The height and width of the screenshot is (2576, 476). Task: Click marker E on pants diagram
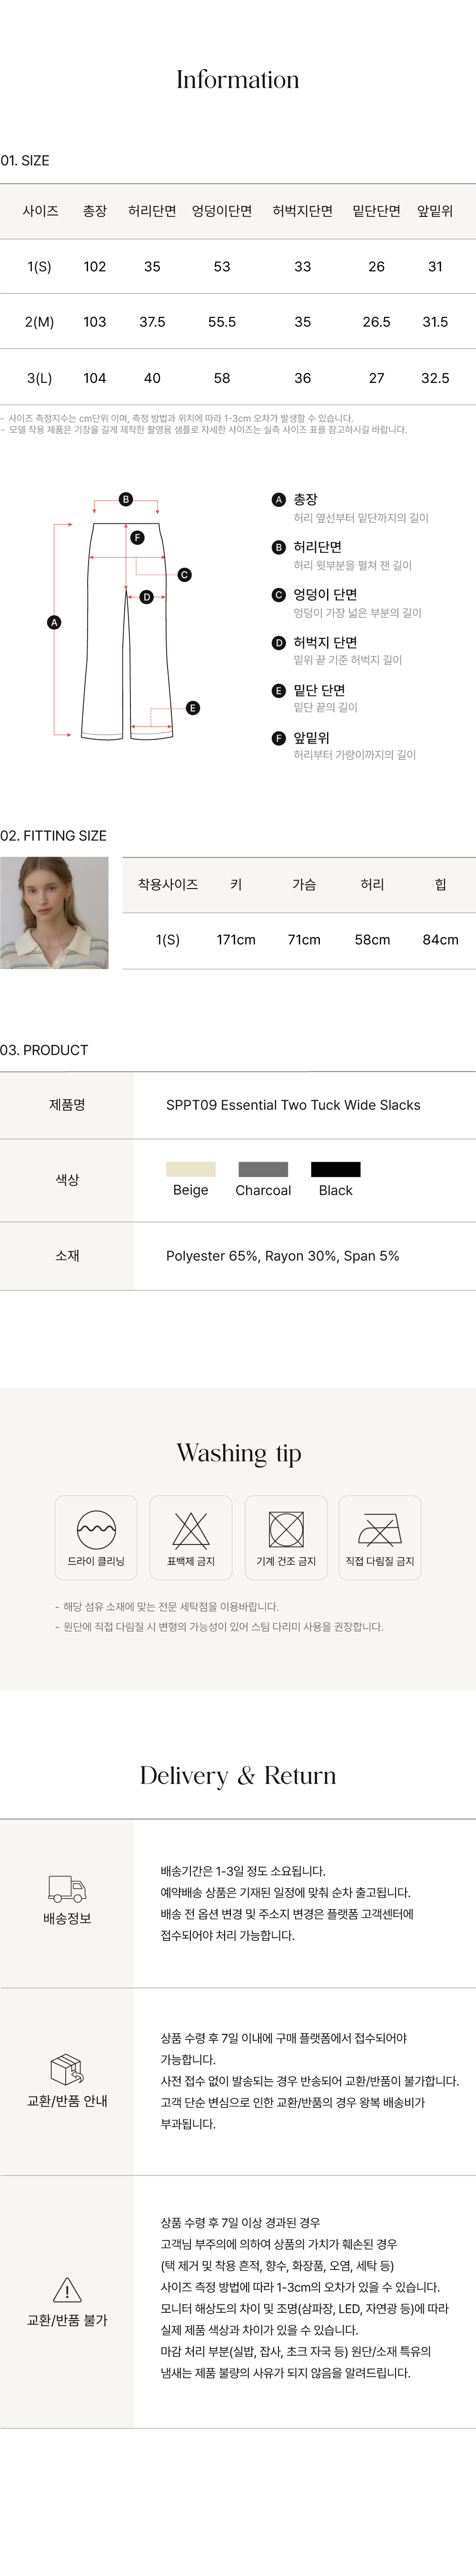tap(193, 708)
